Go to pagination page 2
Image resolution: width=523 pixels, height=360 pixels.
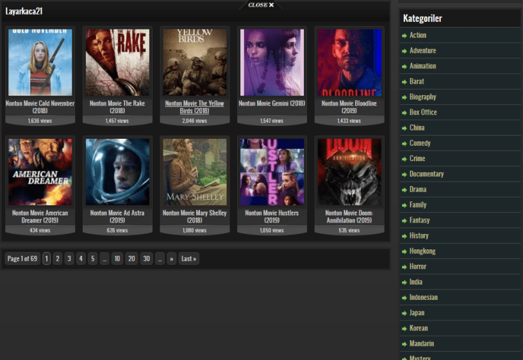click(x=58, y=258)
